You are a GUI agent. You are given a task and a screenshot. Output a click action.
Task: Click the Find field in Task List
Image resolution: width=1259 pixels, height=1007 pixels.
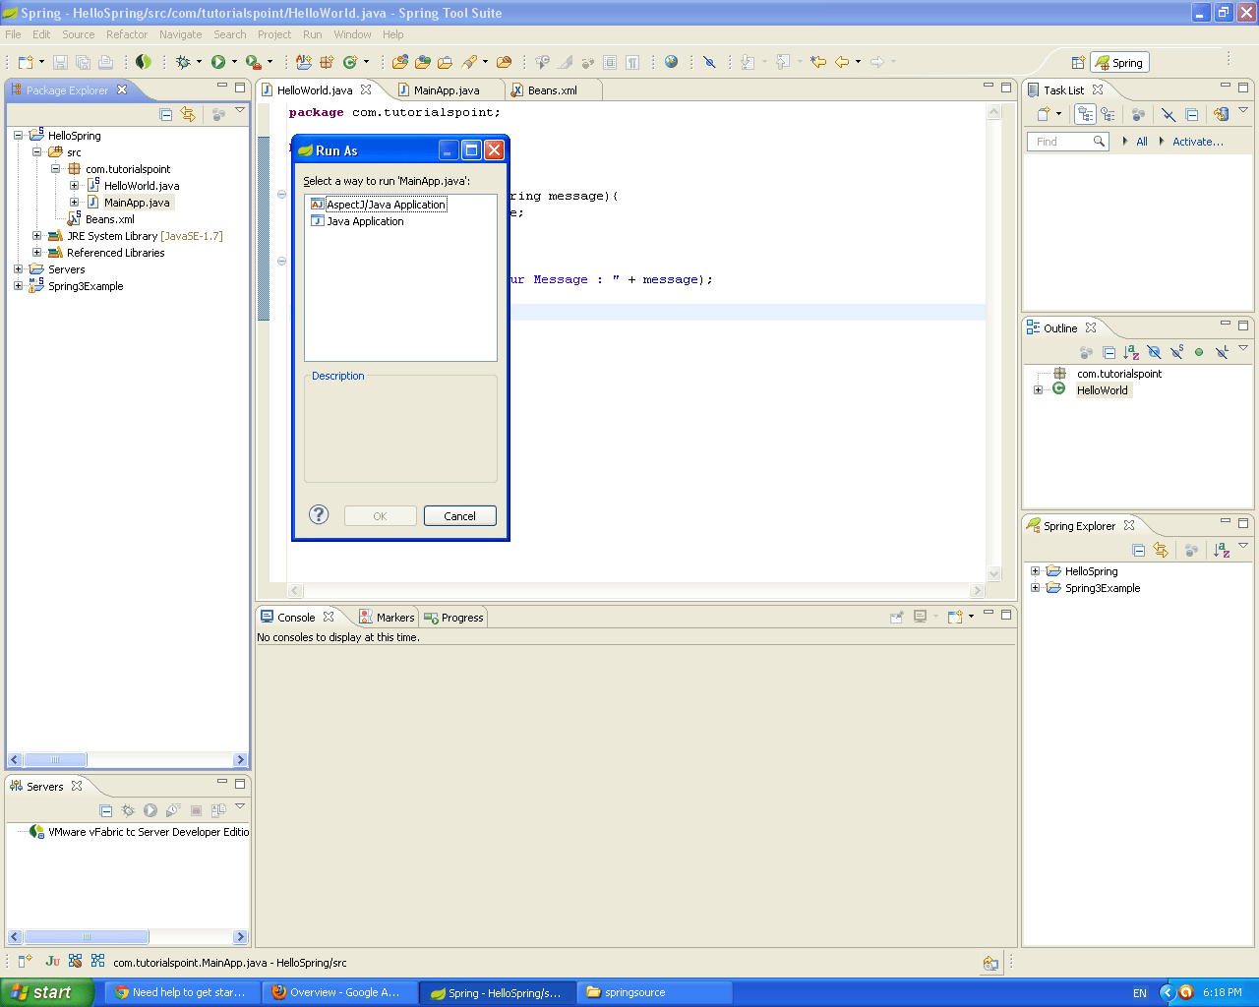pos(1067,142)
